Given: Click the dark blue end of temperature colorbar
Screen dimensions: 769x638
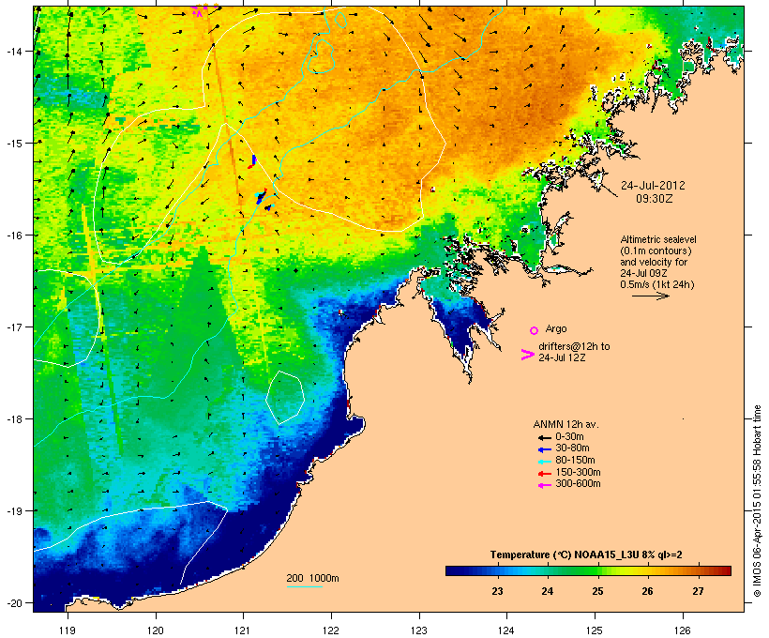Looking at the screenshot, I should point(452,570).
